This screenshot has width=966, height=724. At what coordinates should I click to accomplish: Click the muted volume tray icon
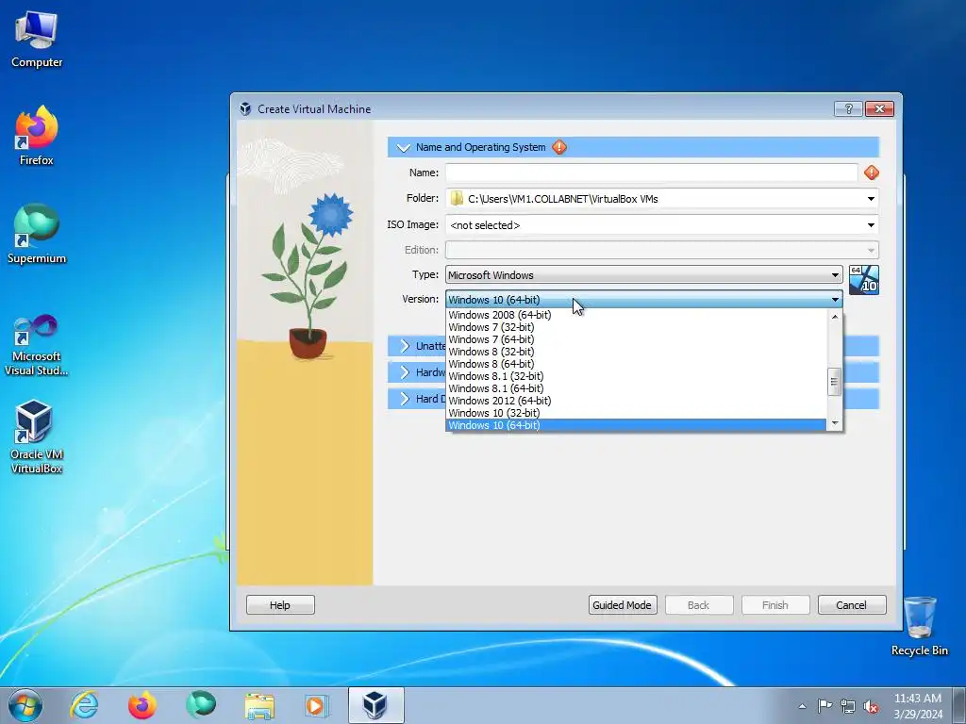[871, 706]
